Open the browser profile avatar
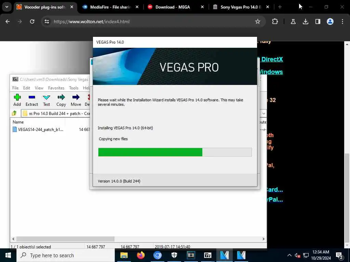The width and height of the screenshot is (350, 262). 330,21
